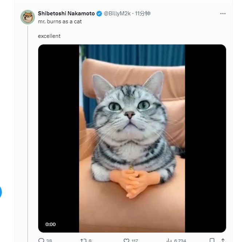Open the tweet's 11分钟 timestamp link
Screen dimensions: 241x242
click(143, 14)
